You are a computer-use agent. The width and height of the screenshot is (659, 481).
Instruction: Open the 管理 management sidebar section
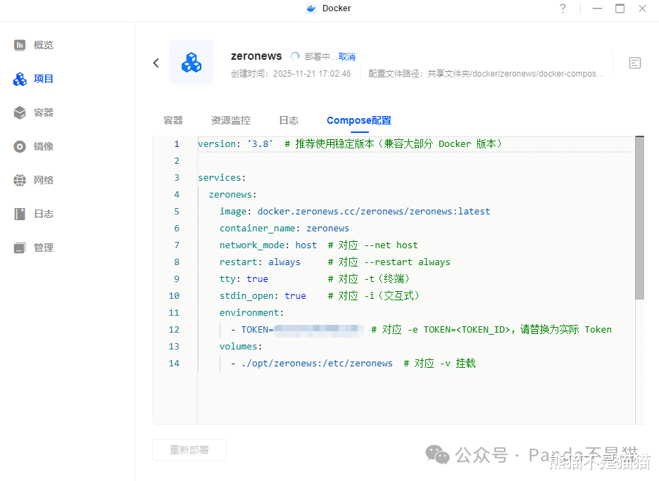34,248
